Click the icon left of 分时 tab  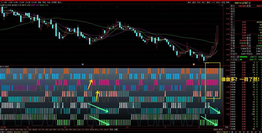click(x=1, y=2)
